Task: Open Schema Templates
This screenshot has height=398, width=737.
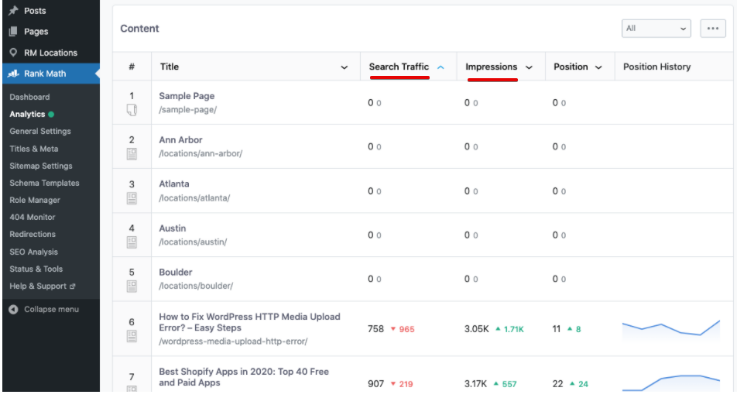Action: (x=44, y=183)
